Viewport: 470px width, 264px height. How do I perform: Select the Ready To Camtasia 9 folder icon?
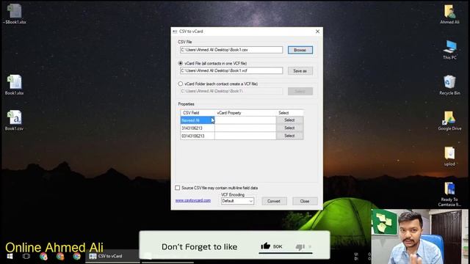(449, 194)
